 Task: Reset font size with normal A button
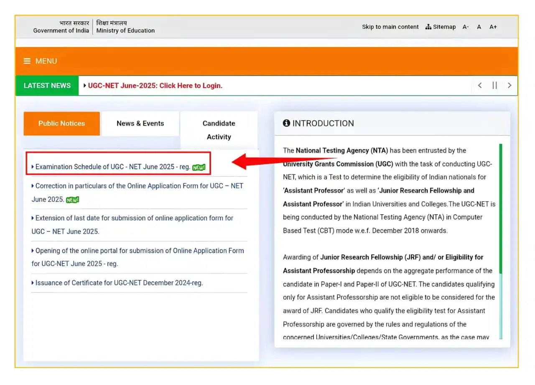(479, 27)
